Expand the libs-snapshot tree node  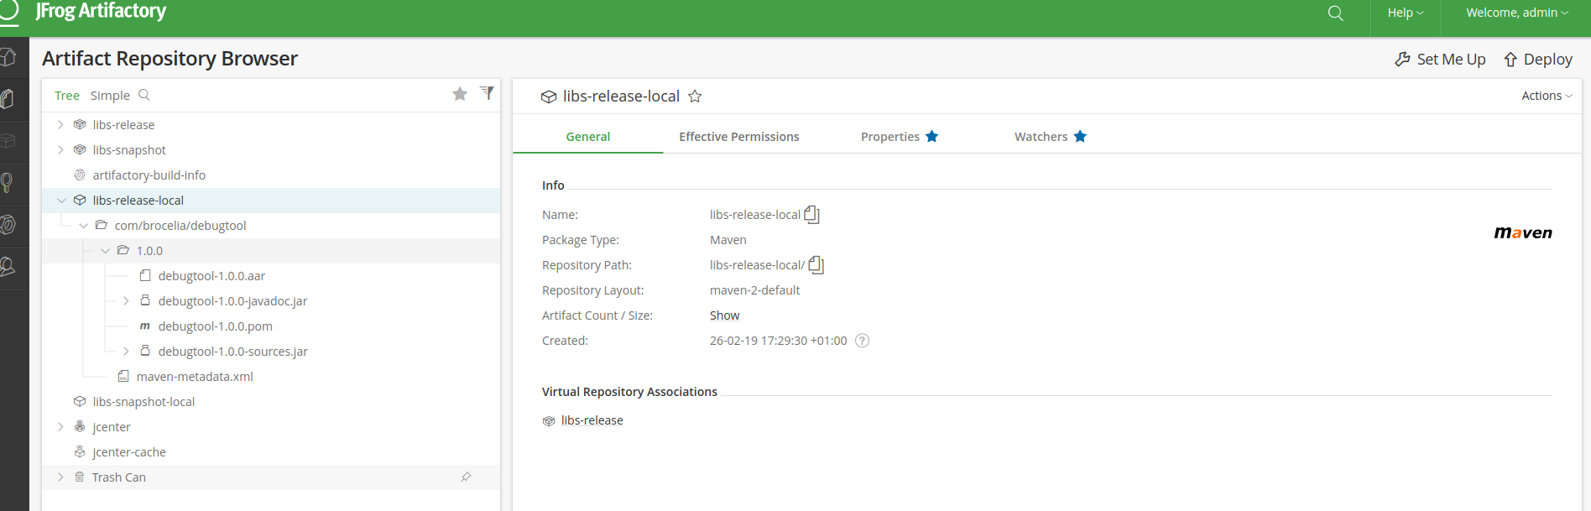(x=60, y=149)
